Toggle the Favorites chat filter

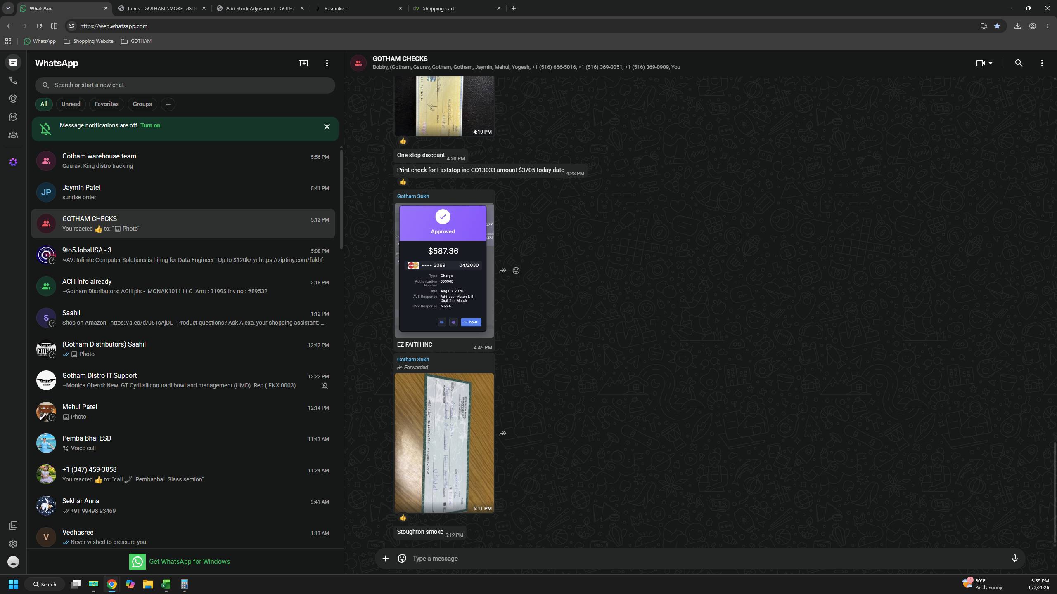(107, 104)
